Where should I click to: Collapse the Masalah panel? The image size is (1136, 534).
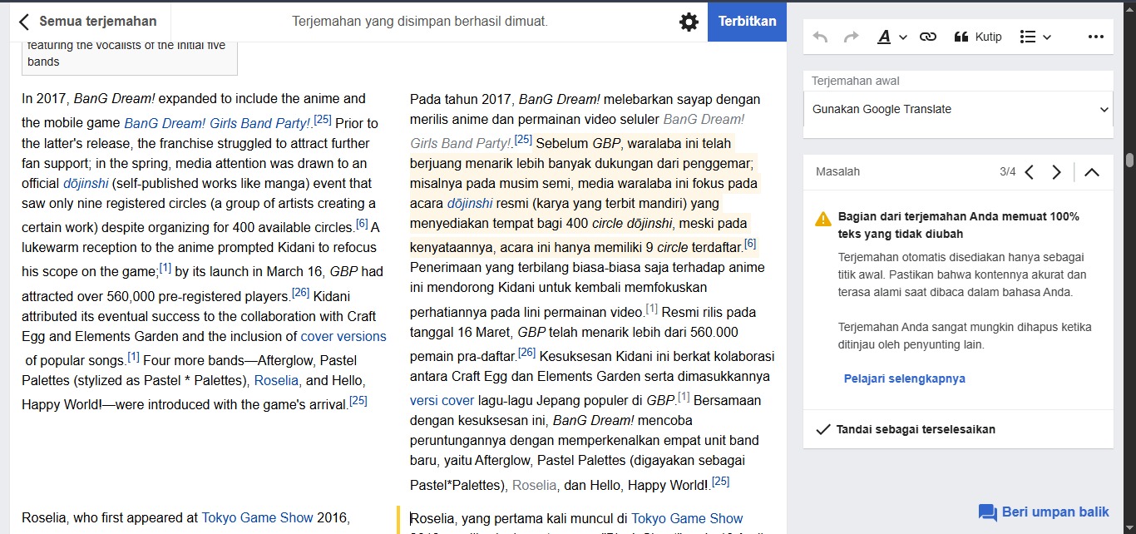1092,172
